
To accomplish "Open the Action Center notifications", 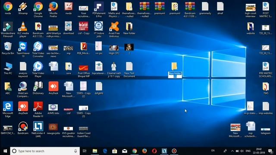I will [x=270, y=151].
